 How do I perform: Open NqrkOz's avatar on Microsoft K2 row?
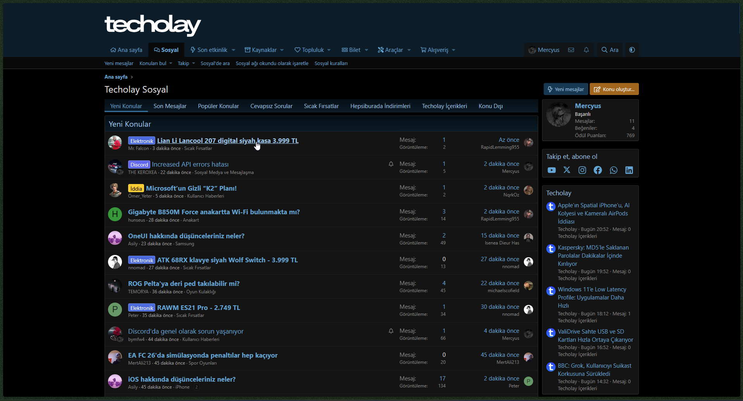pos(529,190)
